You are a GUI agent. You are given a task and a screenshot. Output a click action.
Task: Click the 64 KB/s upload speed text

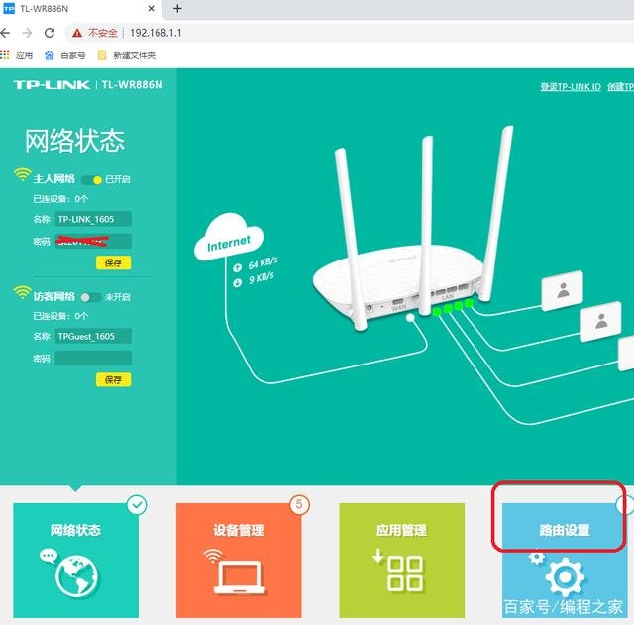coord(263,263)
